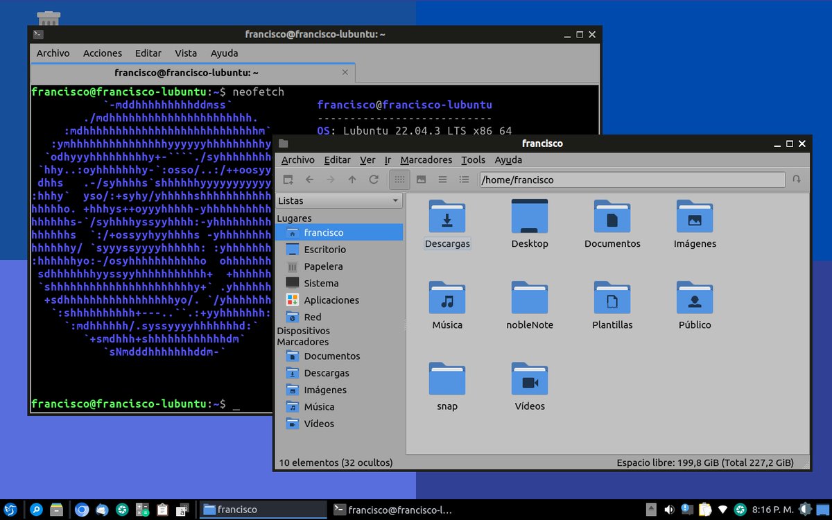Open the clipboard manager tray icon
This screenshot has width=832, height=520.
pos(705,510)
